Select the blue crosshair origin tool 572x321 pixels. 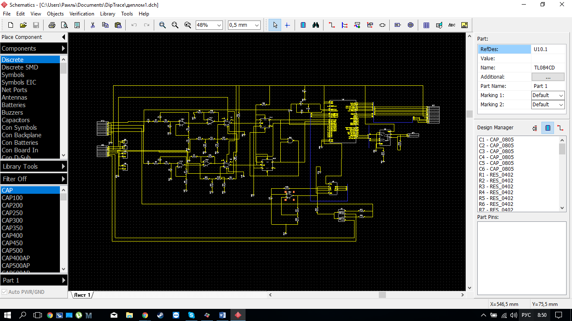[x=287, y=25]
